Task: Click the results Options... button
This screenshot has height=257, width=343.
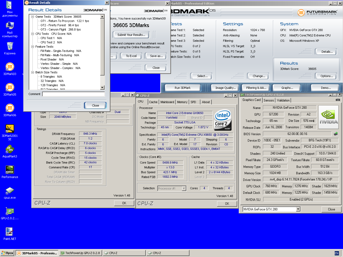Action: pos(327,76)
